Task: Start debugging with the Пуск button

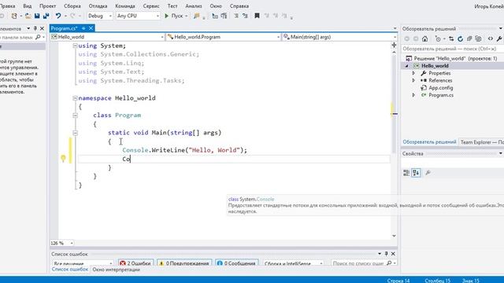Action: 173,16
